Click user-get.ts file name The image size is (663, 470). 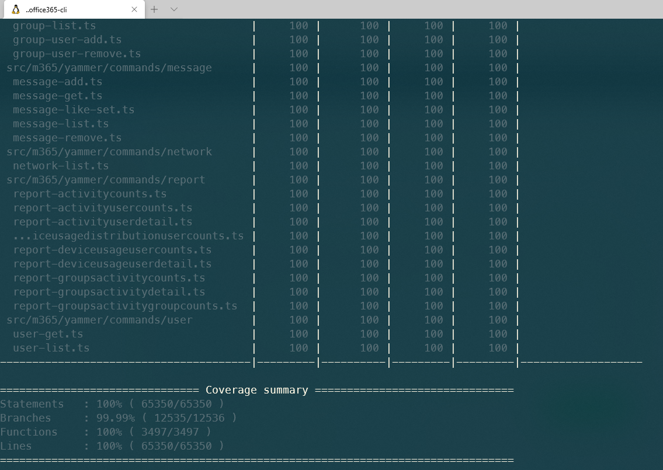pos(48,334)
